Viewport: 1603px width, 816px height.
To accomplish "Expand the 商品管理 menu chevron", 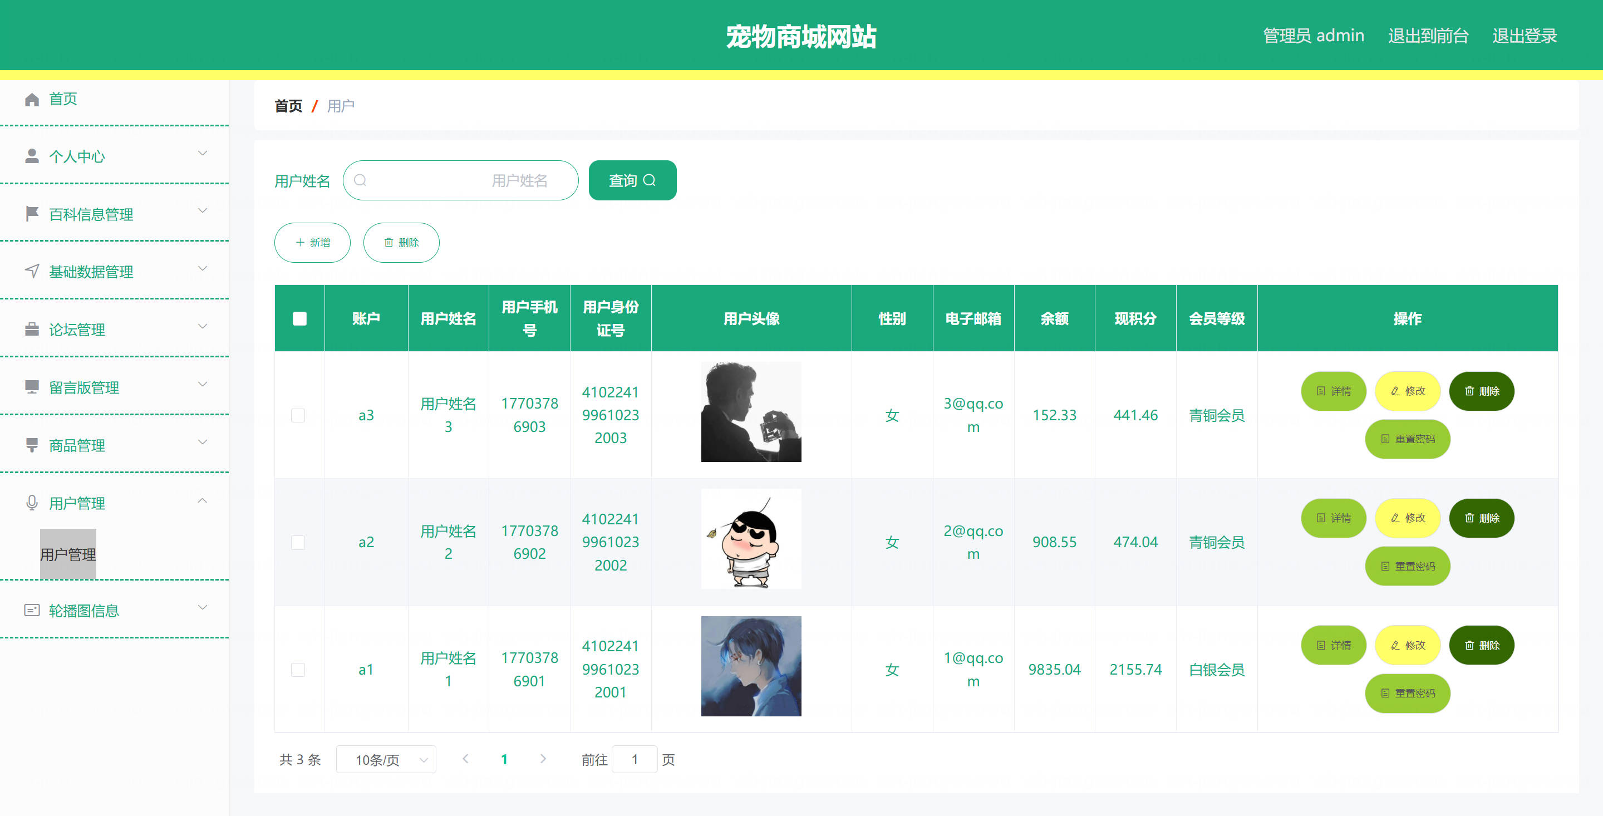I will tap(202, 443).
